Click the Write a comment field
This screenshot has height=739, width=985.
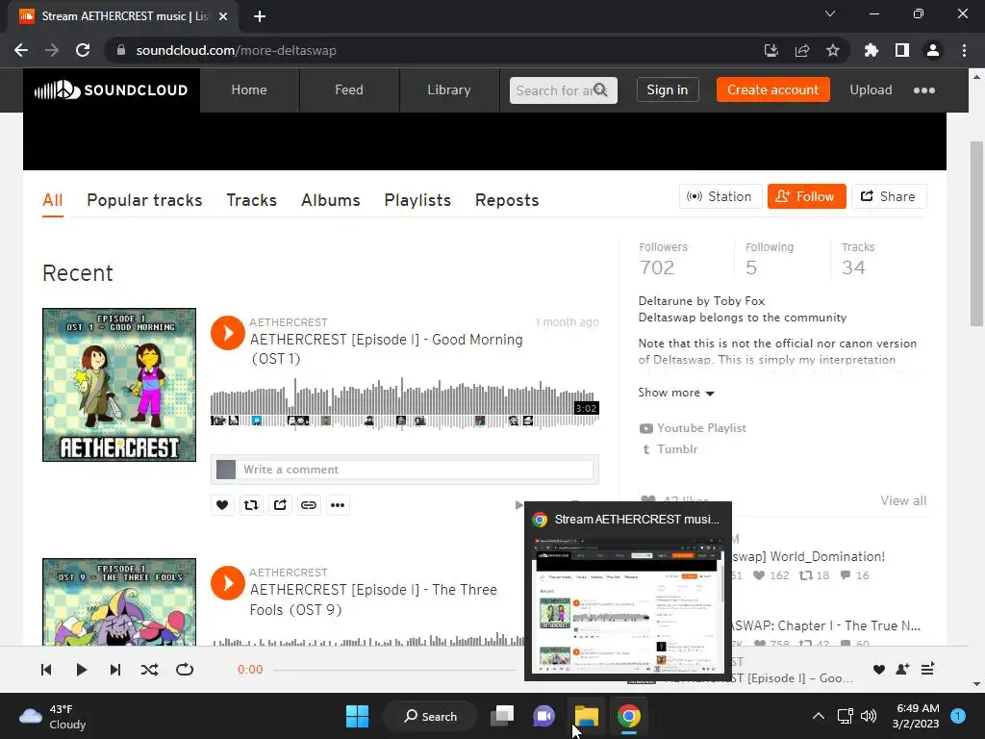(417, 470)
